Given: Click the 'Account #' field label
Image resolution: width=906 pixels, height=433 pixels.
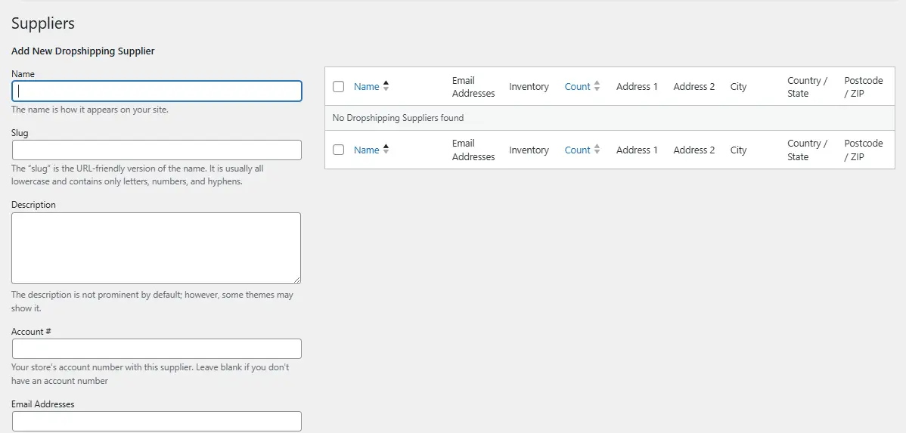Looking at the screenshot, I should [x=32, y=332].
